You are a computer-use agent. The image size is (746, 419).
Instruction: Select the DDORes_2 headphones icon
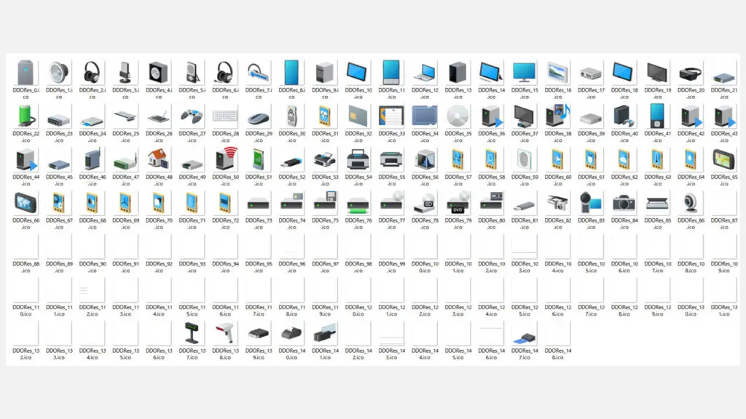pos(92,73)
